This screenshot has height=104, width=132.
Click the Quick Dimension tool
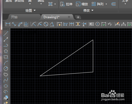(60, 24)
